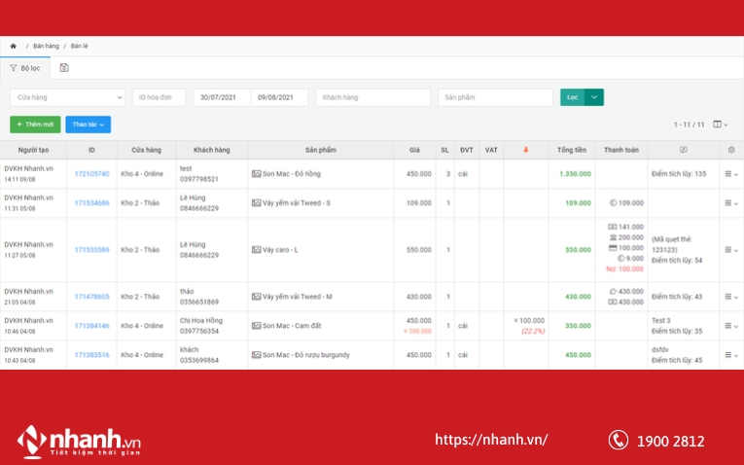744x465 pixels.
Task: Click the ID hóa đơn input field
Action: pyautogui.click(x=159, y=97)
